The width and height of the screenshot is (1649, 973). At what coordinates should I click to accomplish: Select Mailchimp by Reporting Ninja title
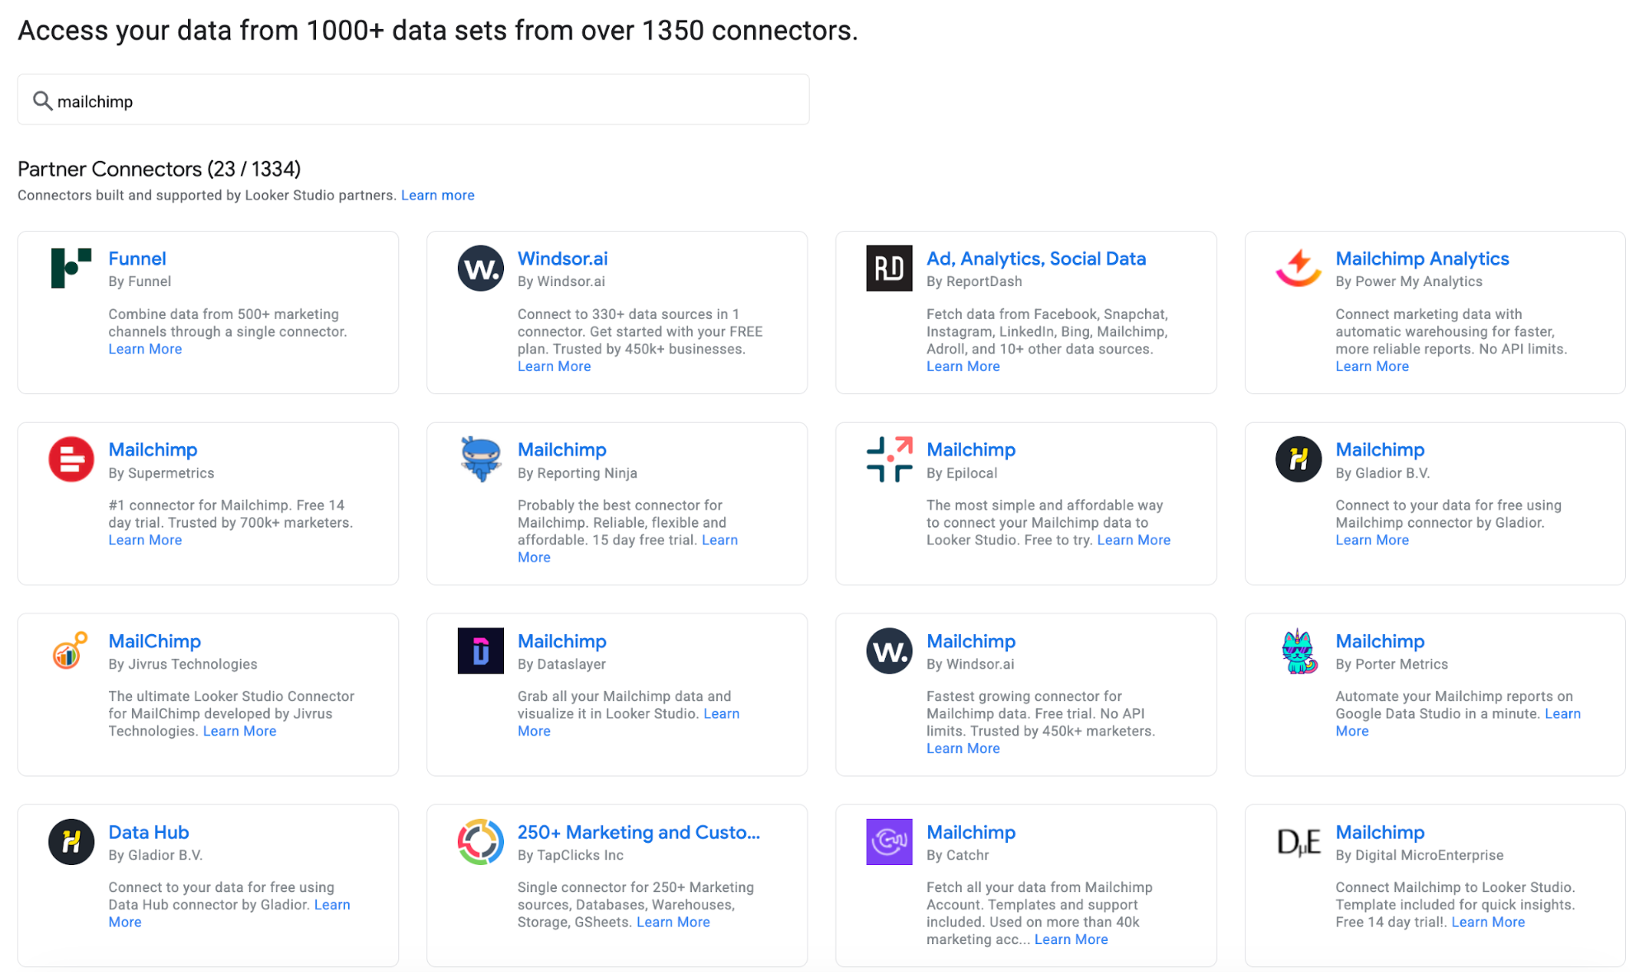coord(562,449)
